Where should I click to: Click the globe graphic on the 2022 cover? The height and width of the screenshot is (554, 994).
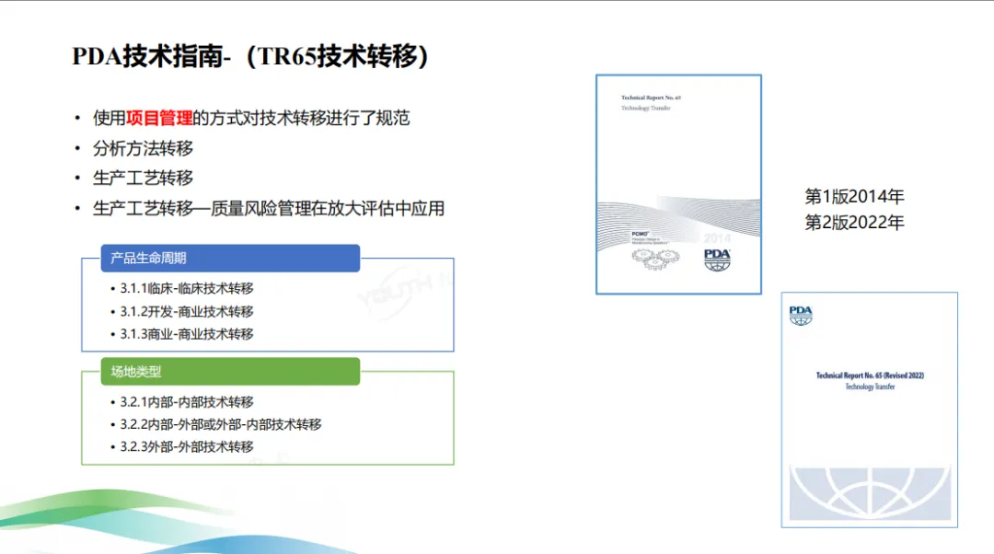870,493
